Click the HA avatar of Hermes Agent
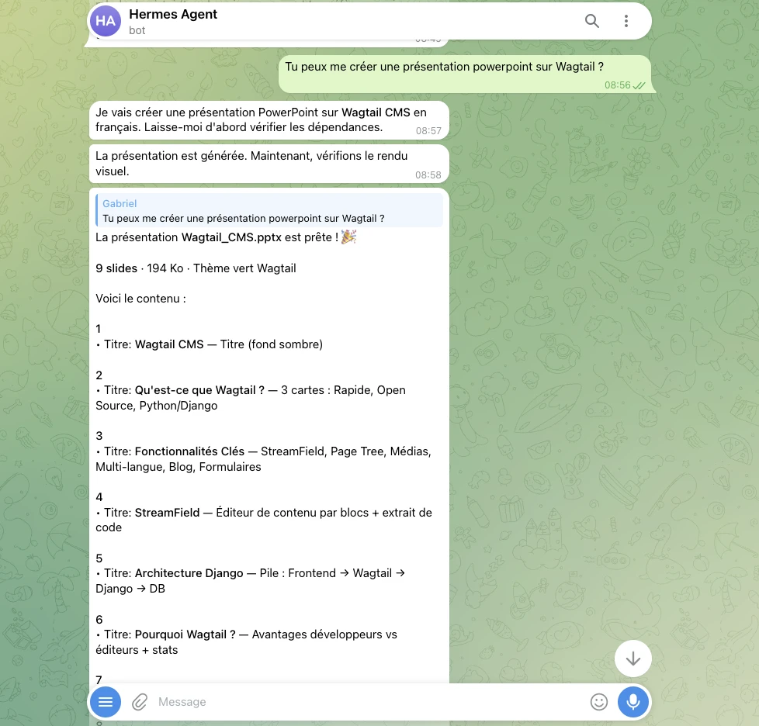Screen dimensions: 759x726 tap(106, 21)
